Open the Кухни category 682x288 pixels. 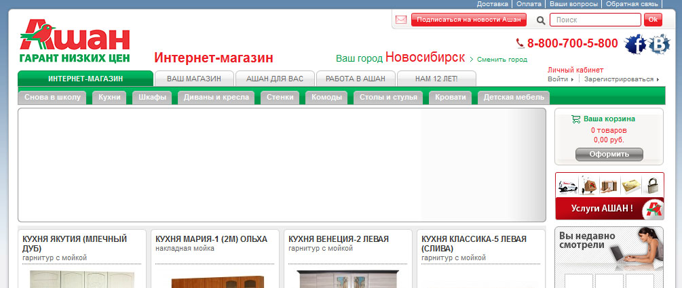coord(109,98)
